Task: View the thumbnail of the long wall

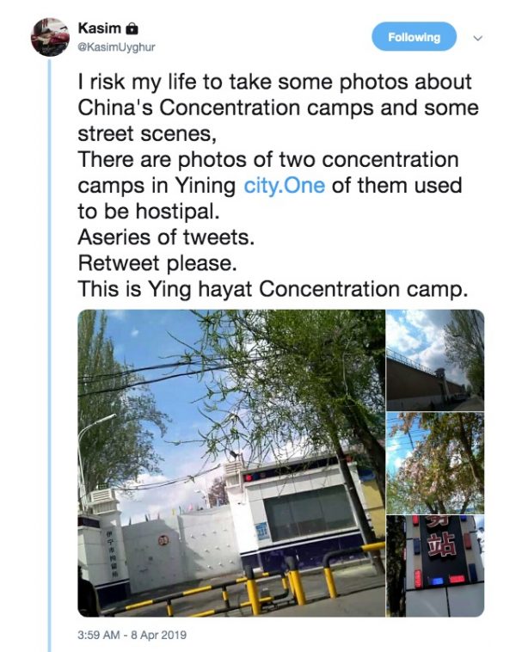Action: click(x=435, y=360)
